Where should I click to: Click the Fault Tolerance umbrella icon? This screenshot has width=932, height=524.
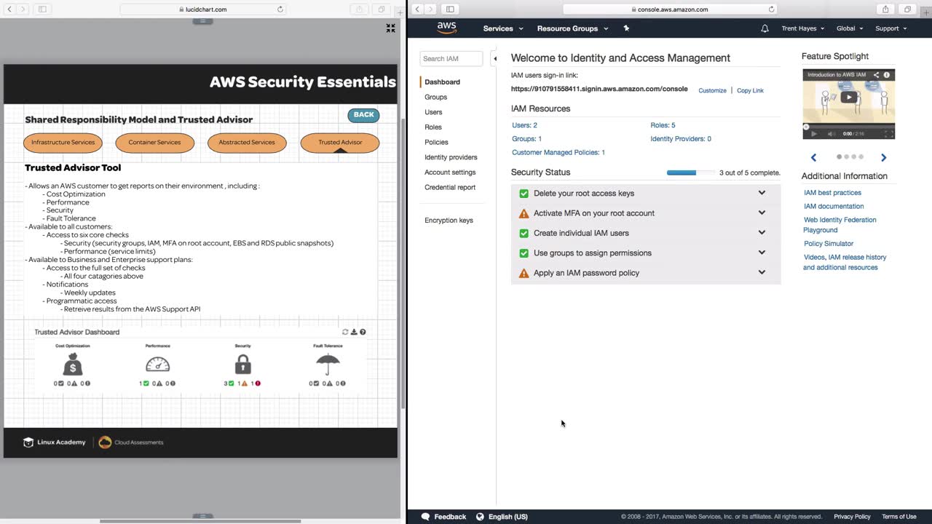point(328,364)
